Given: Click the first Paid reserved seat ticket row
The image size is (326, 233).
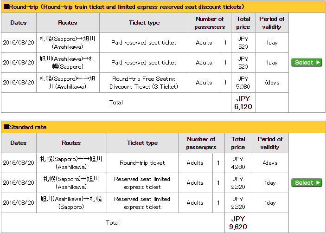Looking at the screenshot, I should [x=145, y=43].
